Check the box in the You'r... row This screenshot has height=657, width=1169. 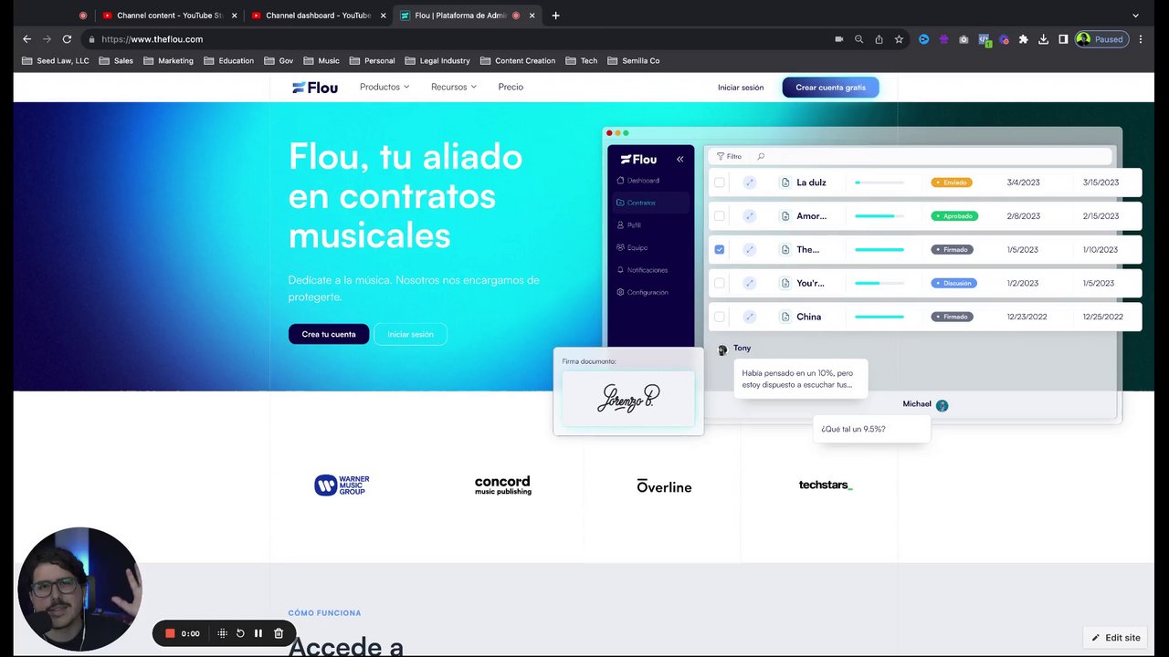coord(720,283)
